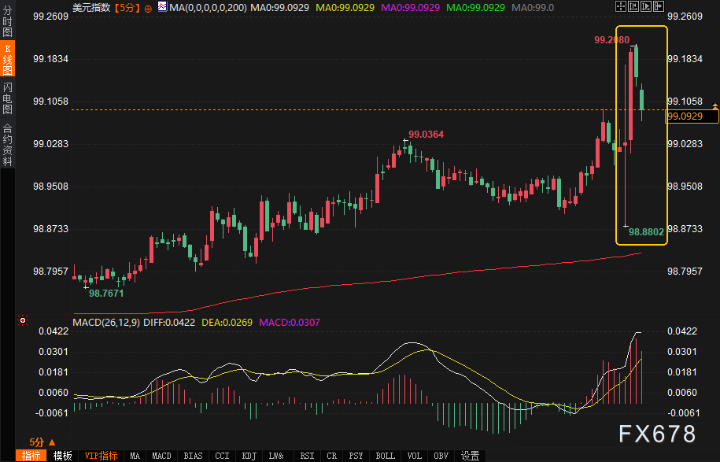Open MACD(26,12,9) parameter settings

[x=106, y=322]
